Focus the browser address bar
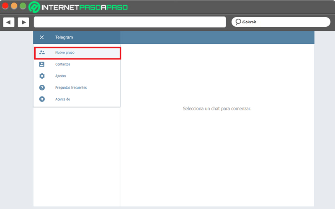This screenshot has height=209, width=335. 130,22
